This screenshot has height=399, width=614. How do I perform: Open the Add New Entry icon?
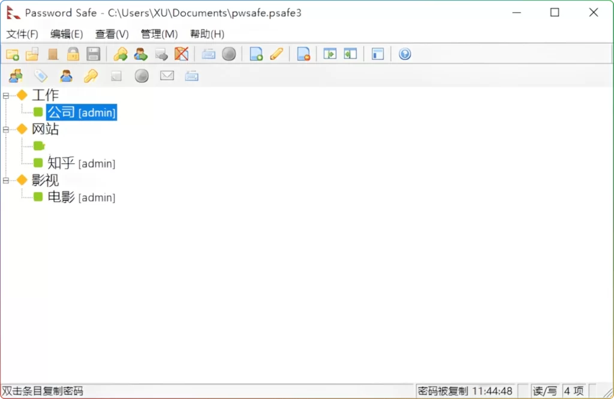[255, 54]
